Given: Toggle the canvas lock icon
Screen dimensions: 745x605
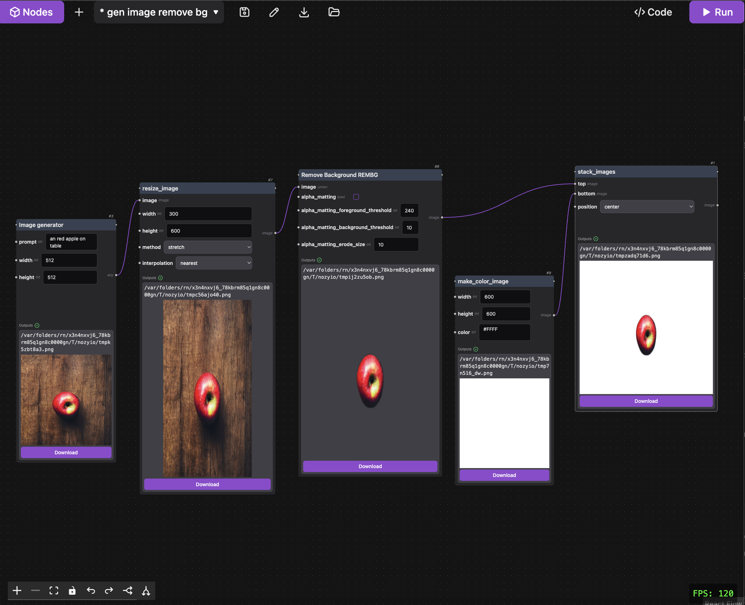Looking at the screenshot, I should 72,590.
